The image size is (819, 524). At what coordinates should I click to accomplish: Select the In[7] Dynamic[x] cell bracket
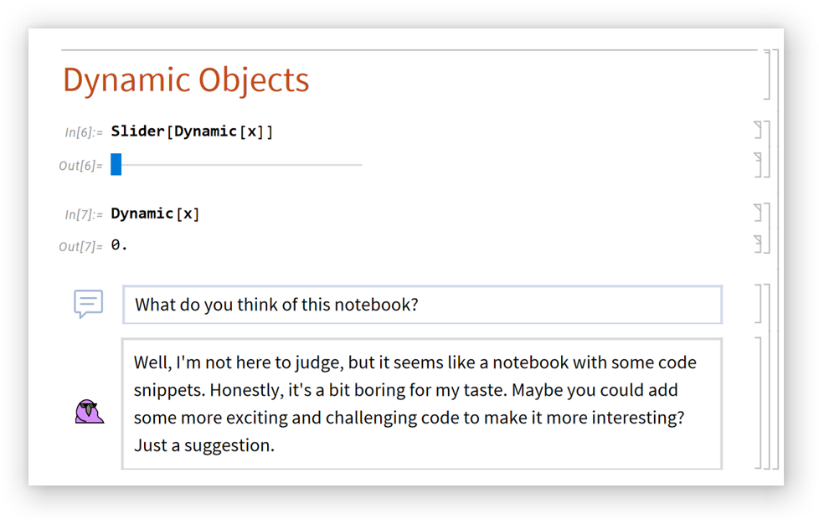[x=758, y=213]
